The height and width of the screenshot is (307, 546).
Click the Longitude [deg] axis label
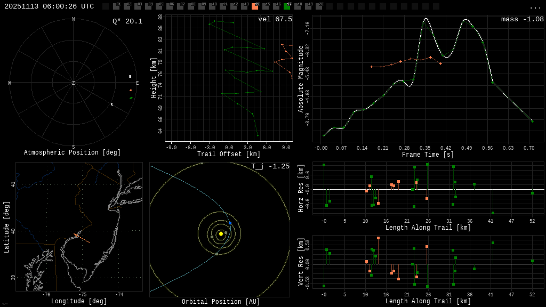(79, 301)
